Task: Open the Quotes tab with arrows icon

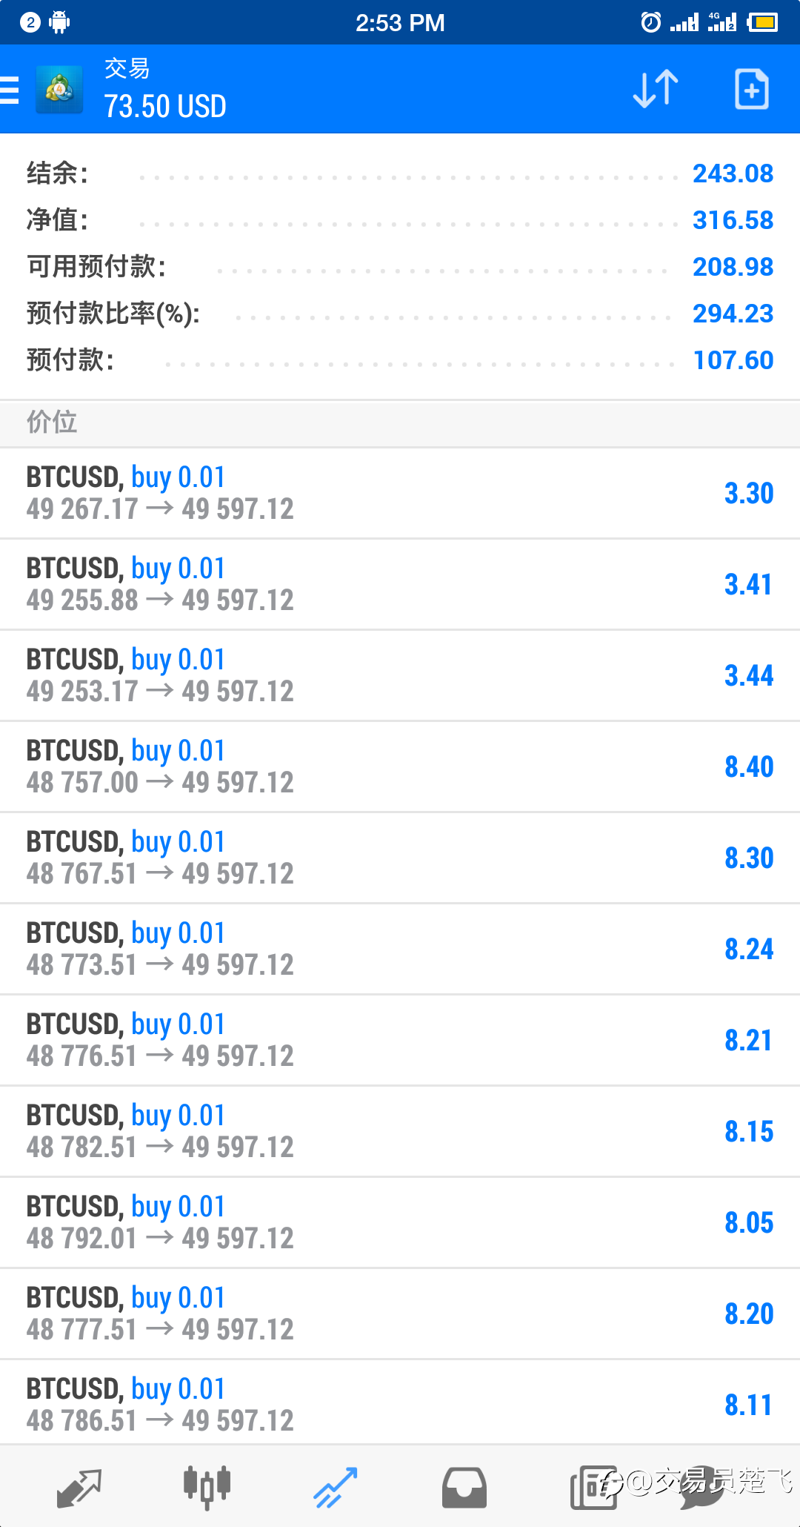Action: tap(79, 1487)
